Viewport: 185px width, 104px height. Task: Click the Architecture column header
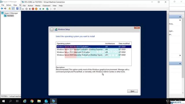110,44
